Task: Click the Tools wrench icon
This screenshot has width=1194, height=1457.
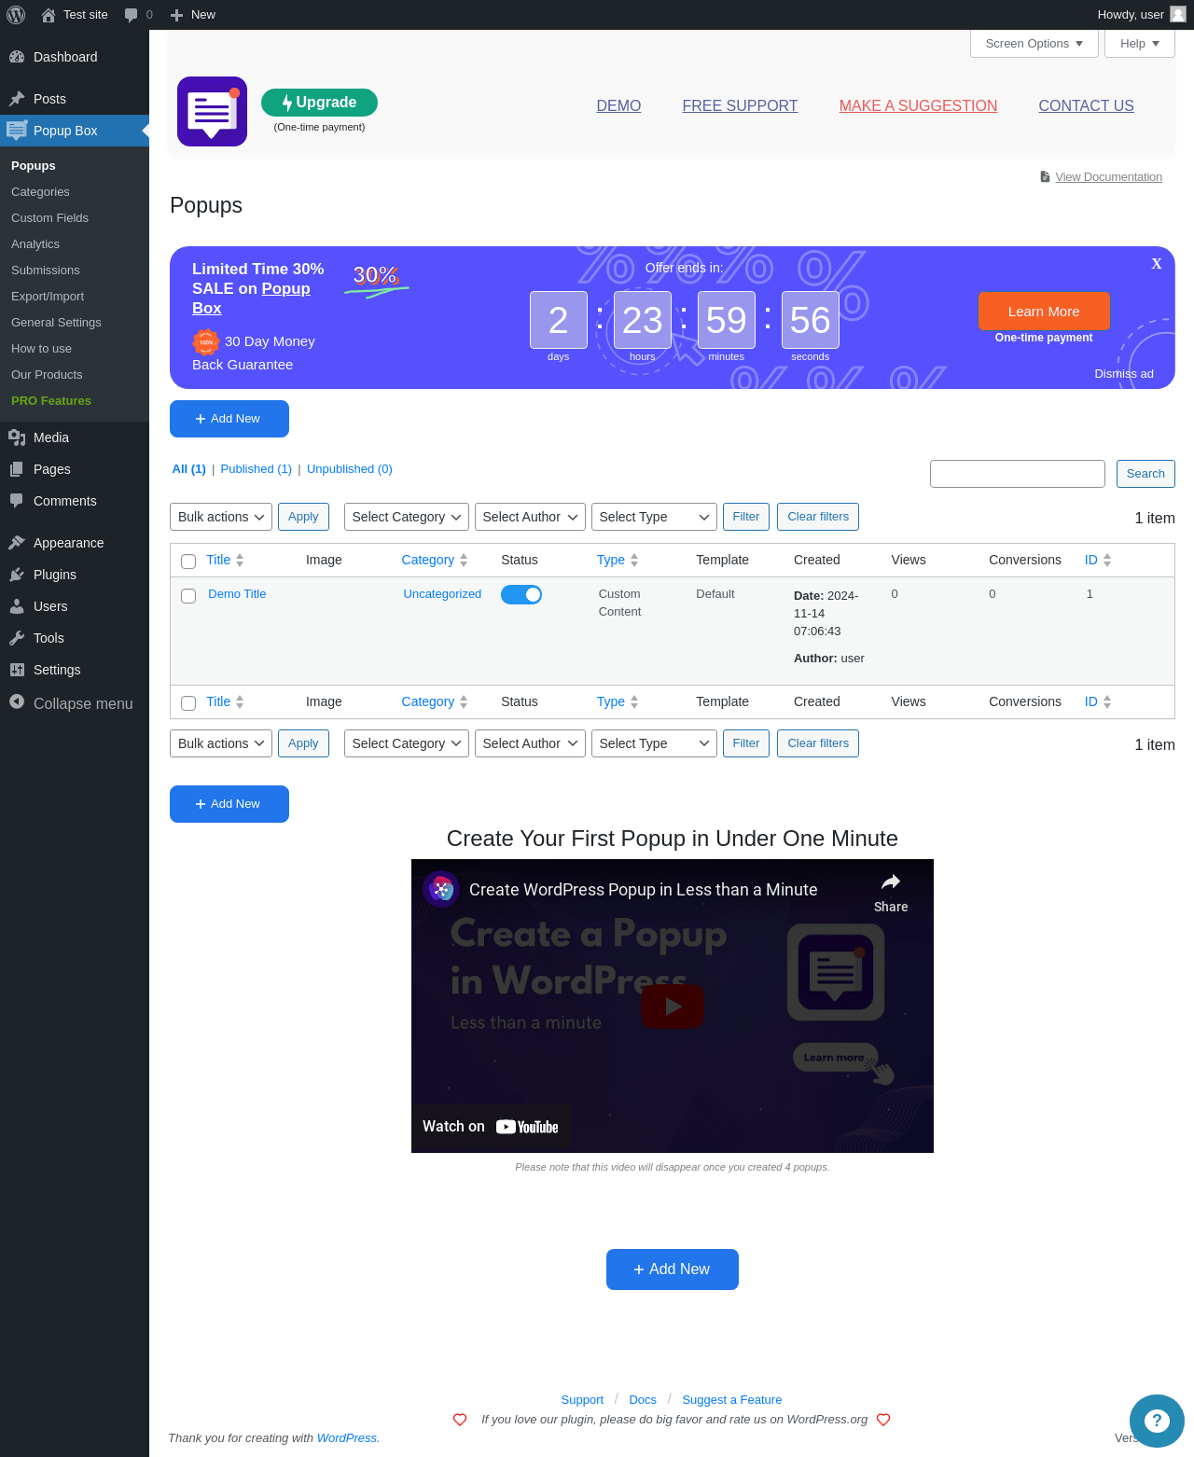Action: (x=17, y=638)
